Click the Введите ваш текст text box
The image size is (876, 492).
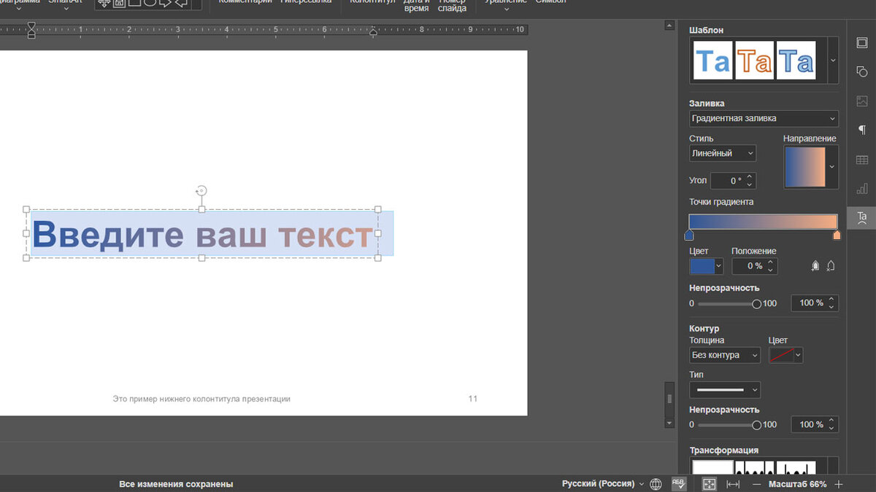[x=202, y=234]
